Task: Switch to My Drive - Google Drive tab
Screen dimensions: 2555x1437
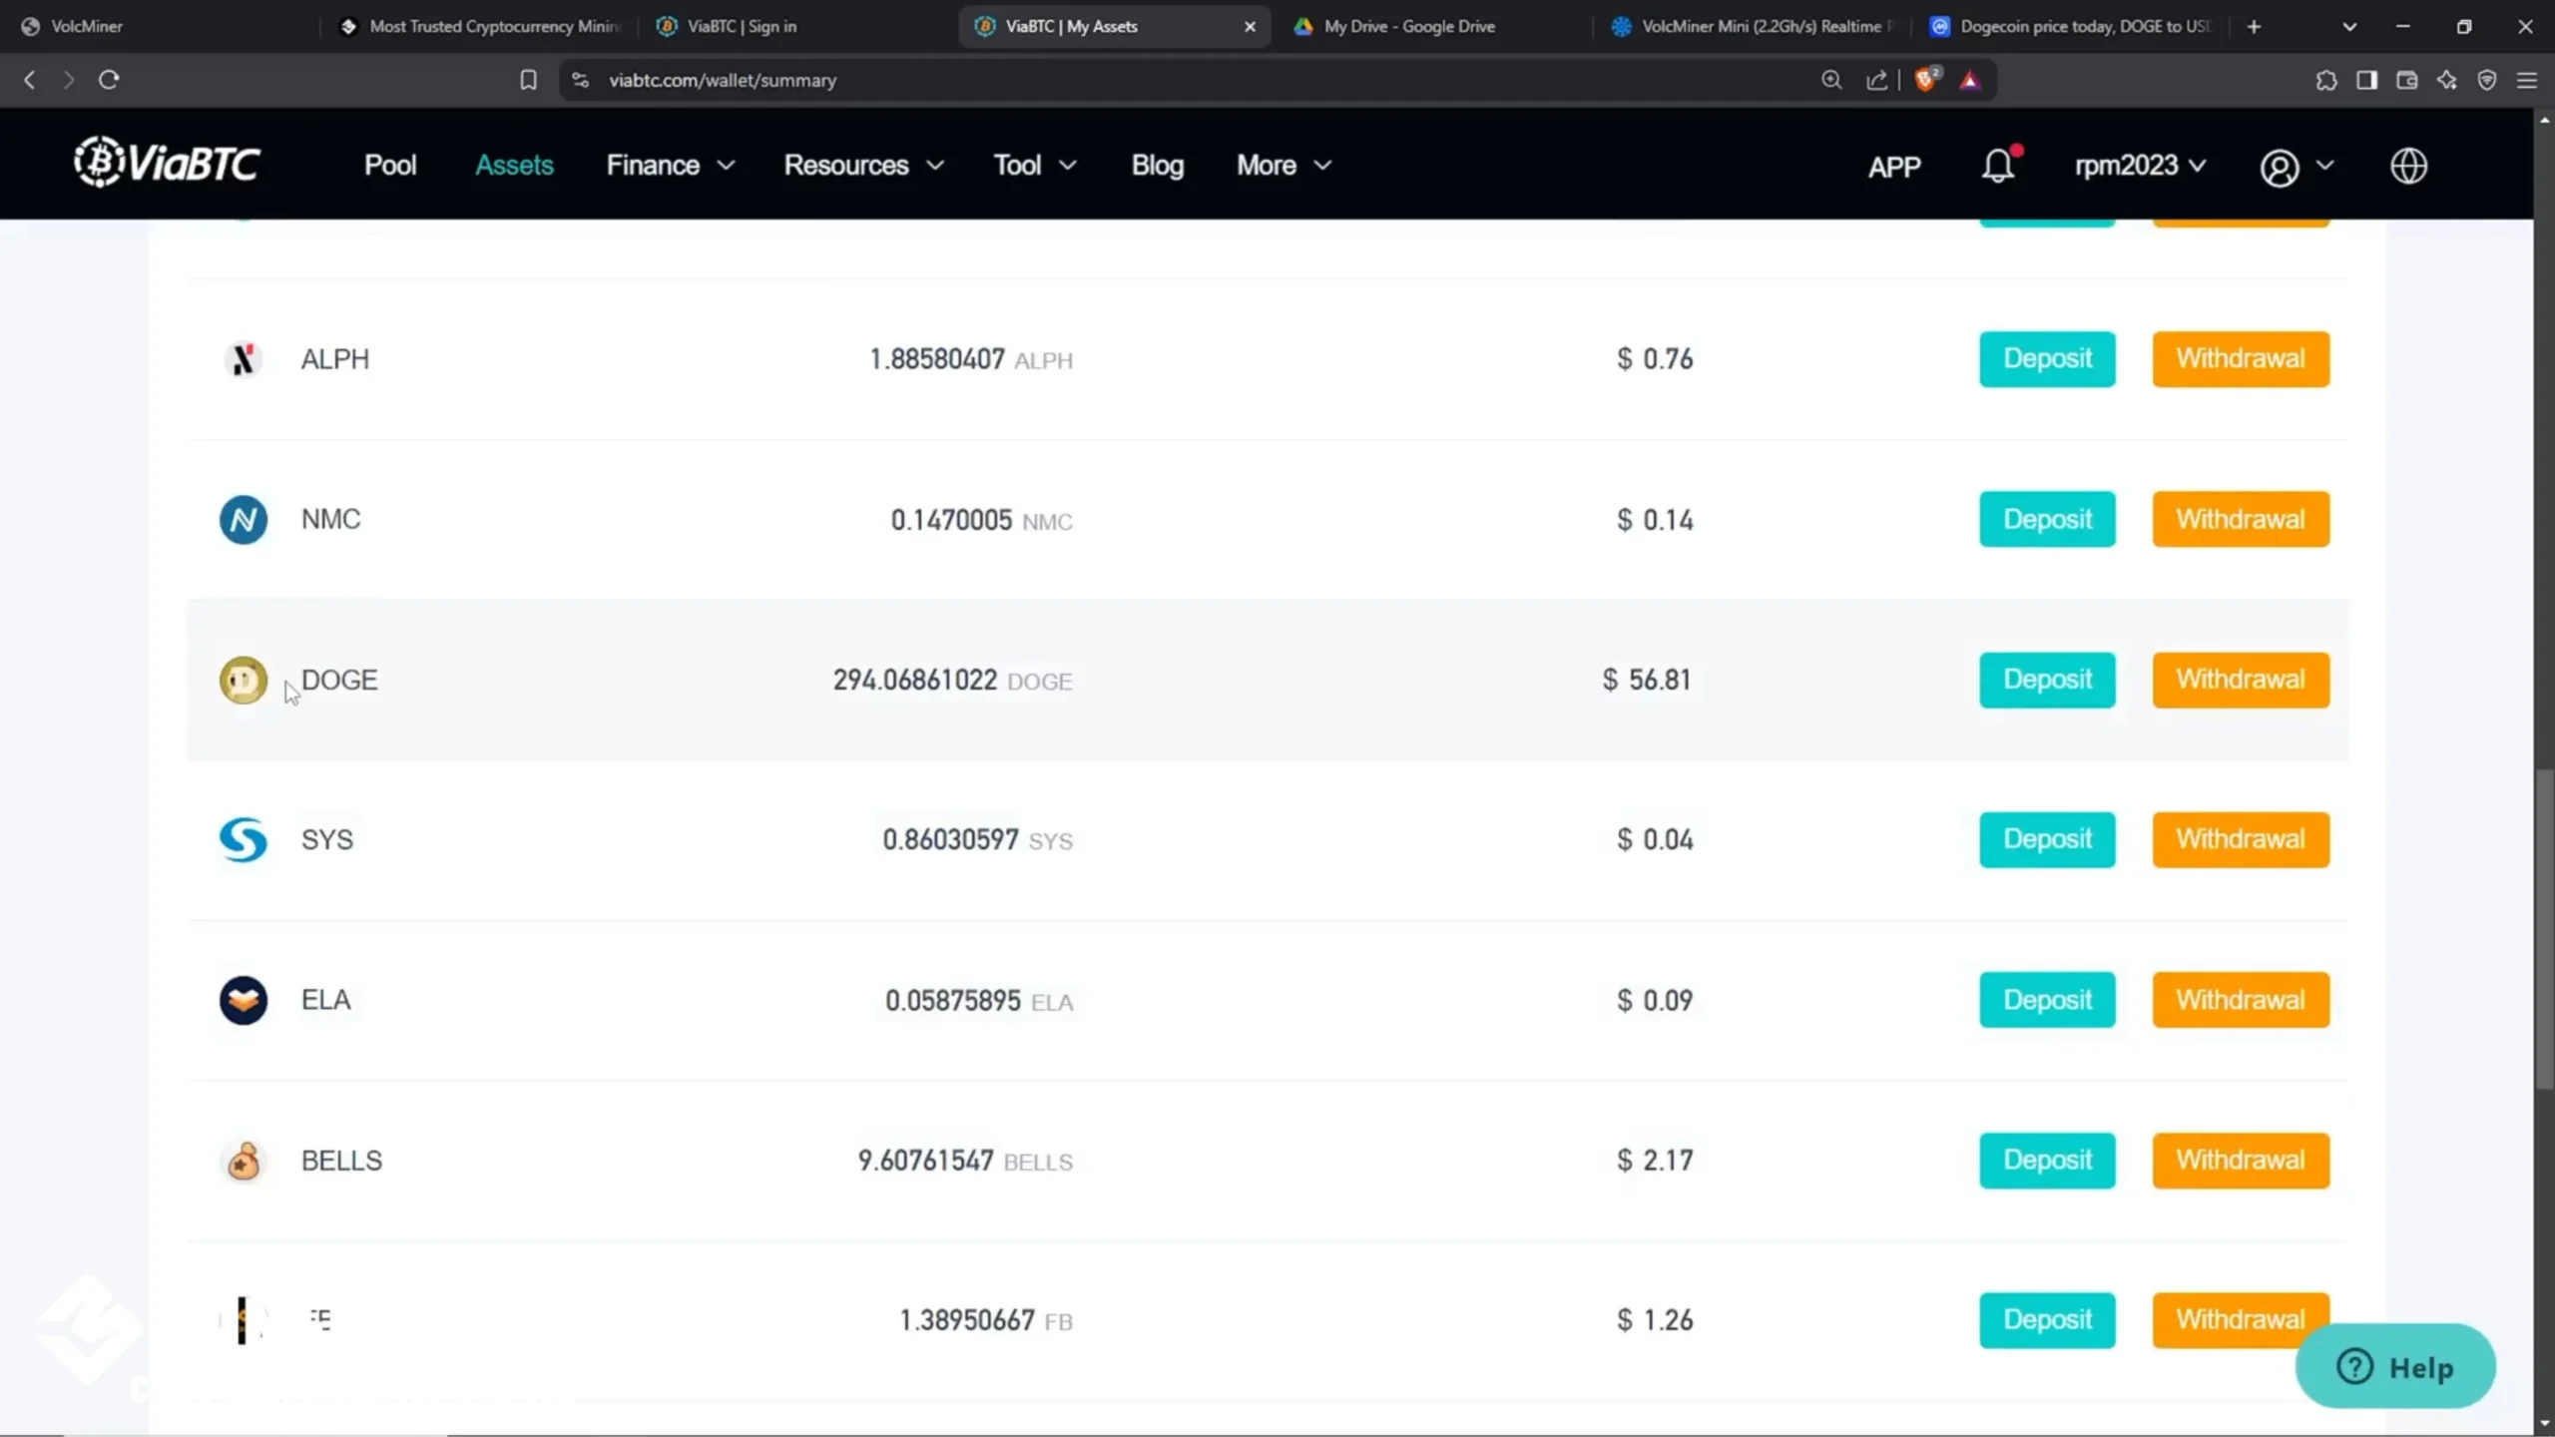Action: [x=1432, y=26]
